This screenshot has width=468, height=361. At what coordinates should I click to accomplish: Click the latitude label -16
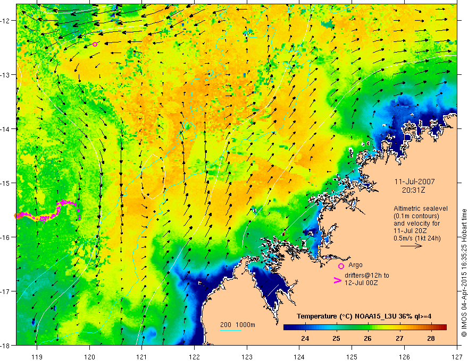(6, 237)
